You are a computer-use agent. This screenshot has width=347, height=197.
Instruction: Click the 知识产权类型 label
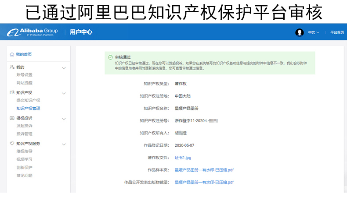156,84
